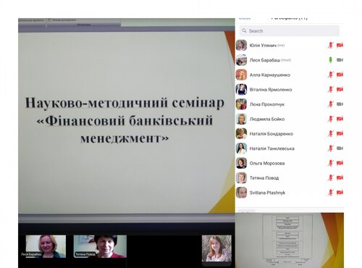Click the search magnifier icon
The height and width of the screenshot is (268, 362).
(244, 31)
